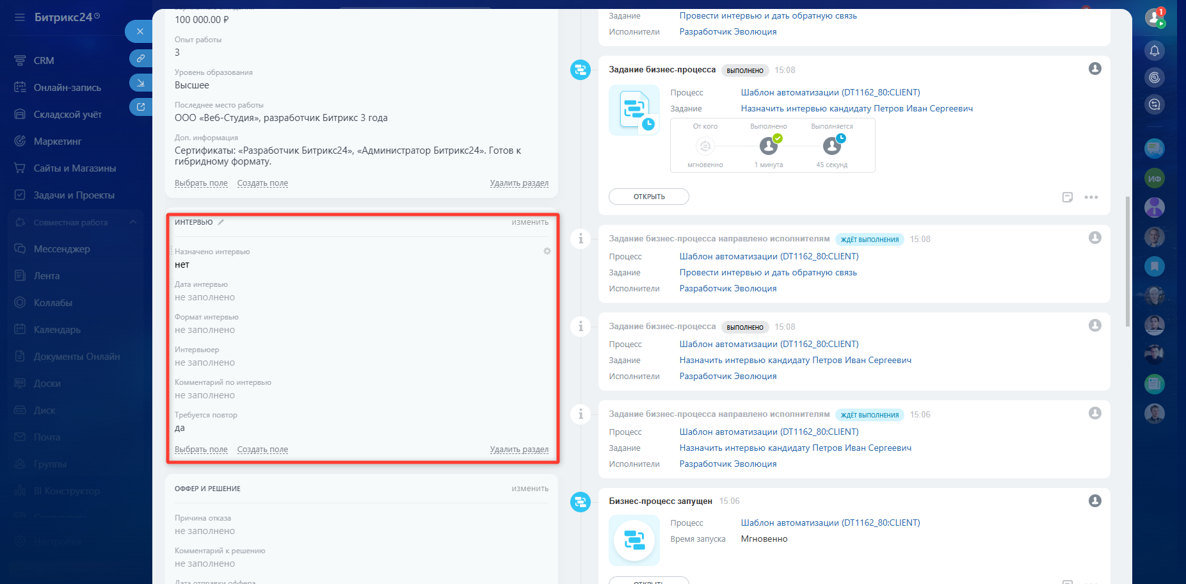Click Выбрать поле above the ИНТЕРВЬЮ section

coord(201,183)
